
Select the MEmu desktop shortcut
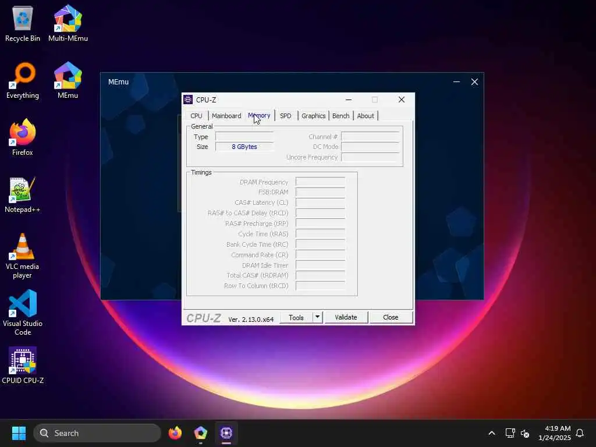click(68, 80)
